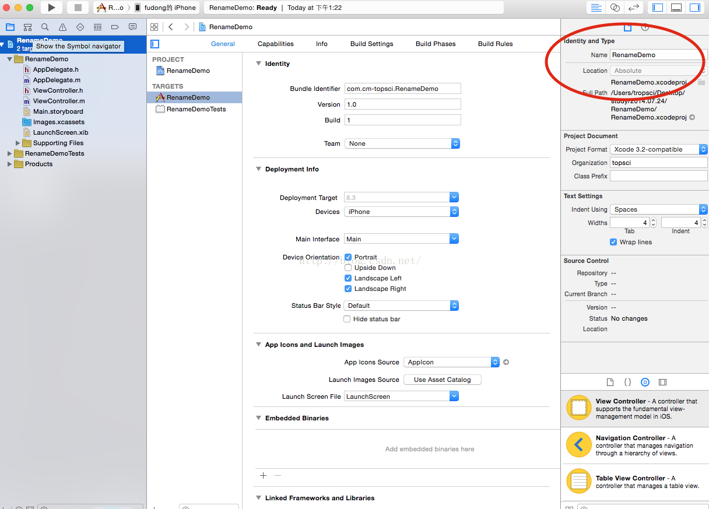Show the Object library
This screenshot has width=709, height=509.
click(645, 382)
